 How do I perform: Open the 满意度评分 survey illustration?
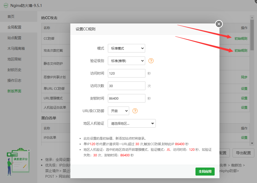click(x=18, y=161)
